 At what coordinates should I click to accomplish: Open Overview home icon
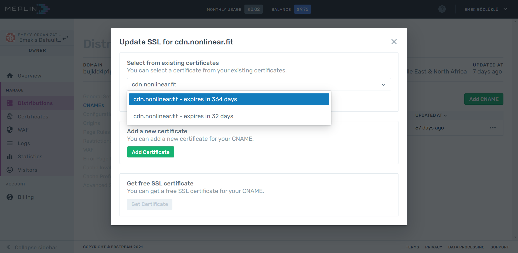[x=10, y=76]
